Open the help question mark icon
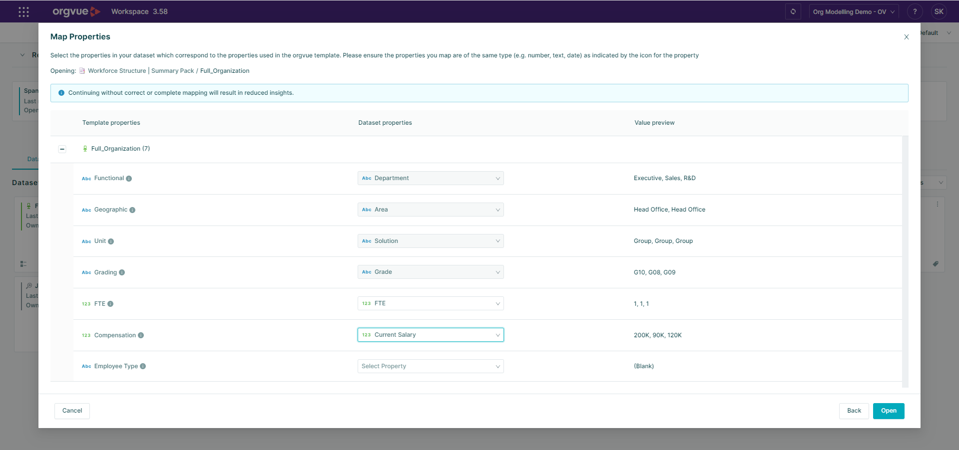959x450 pixels. [x=915, y=11]
